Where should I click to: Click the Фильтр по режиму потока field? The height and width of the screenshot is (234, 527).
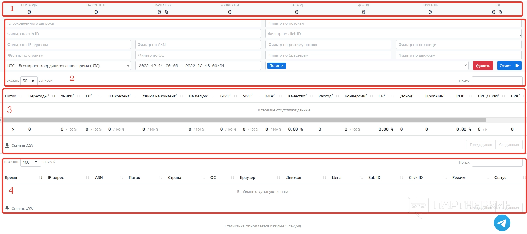click(328, 45)
